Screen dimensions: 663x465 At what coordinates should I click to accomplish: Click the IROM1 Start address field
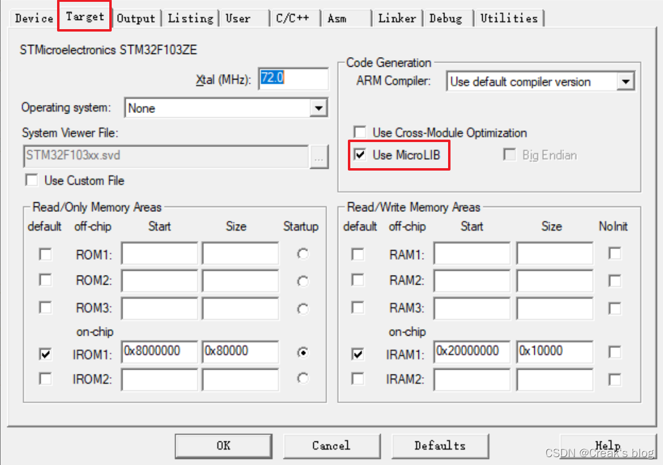point(160,351)
